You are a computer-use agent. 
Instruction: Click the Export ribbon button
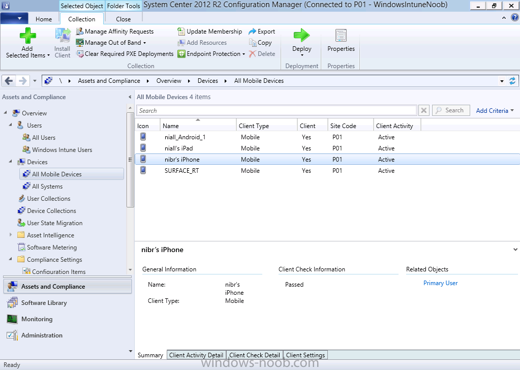tap(262, 32)
